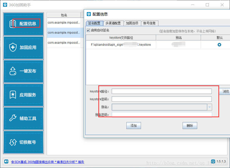Screen dimensions: 230x168
Task: Click the wrench icon for 辅助工具
Action: [13, 118]
